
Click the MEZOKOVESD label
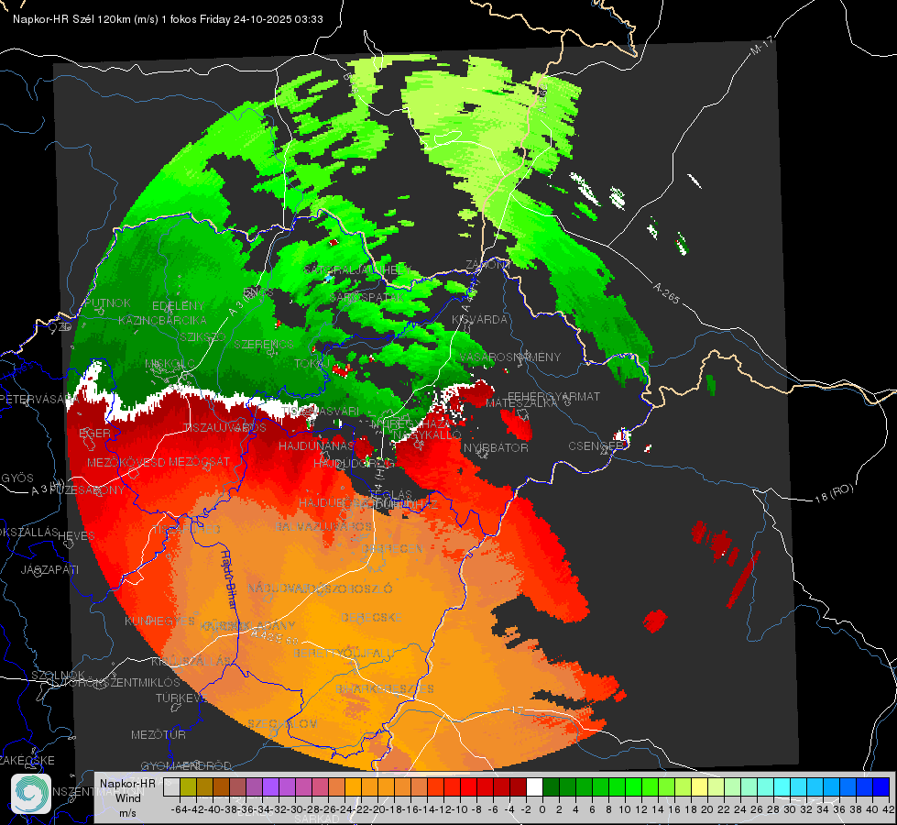click(x=126, y=462)
